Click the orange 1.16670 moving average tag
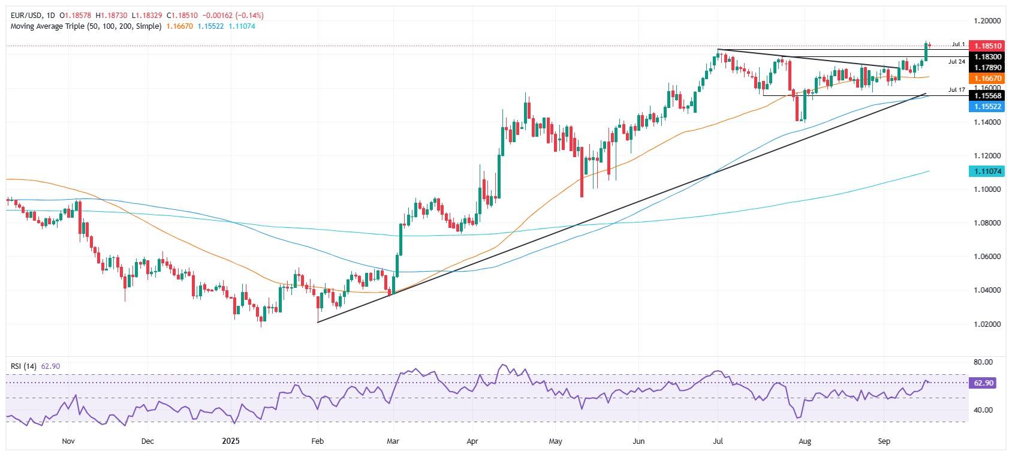The width and height of the screenshot is (1012, 457). pos(986,78)
